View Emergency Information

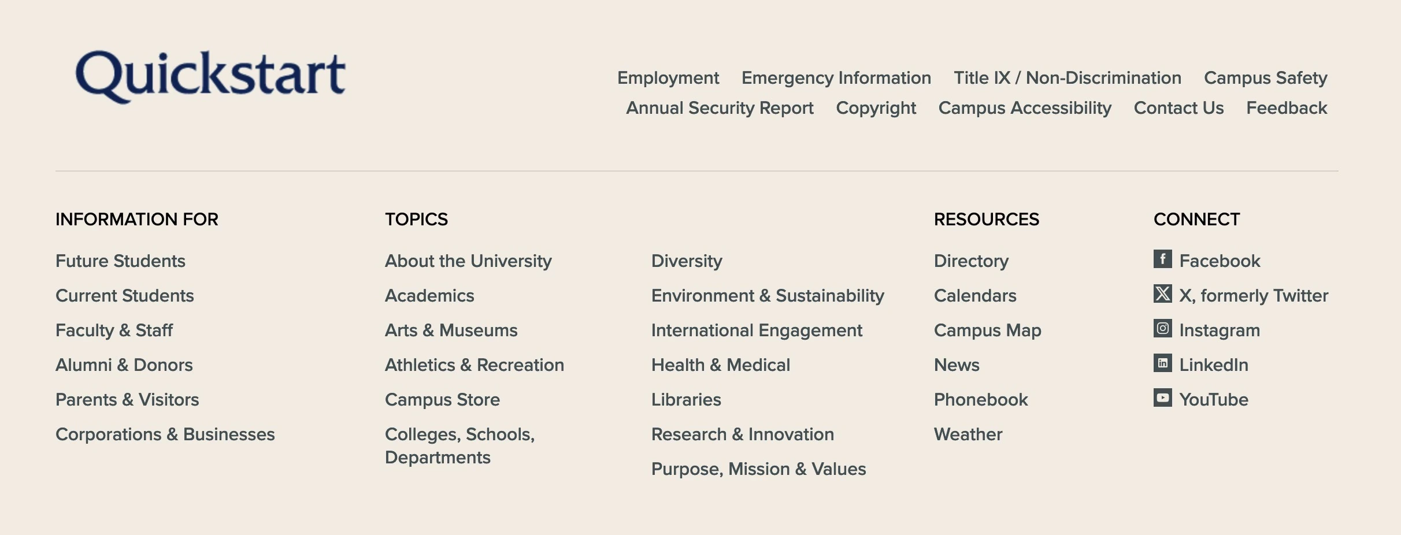(835, 77)
